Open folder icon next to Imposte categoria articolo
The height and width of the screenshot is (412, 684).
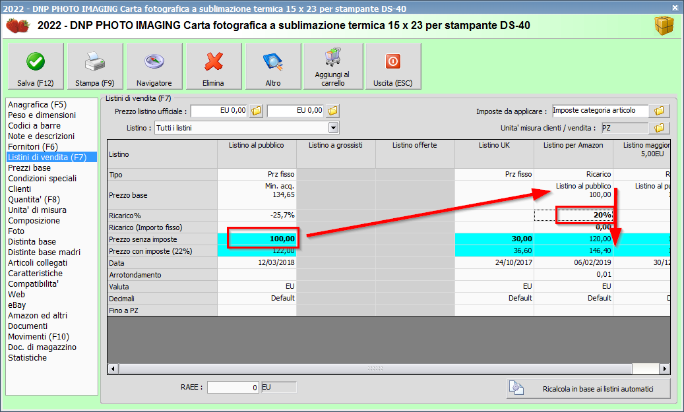click(659, 111)
